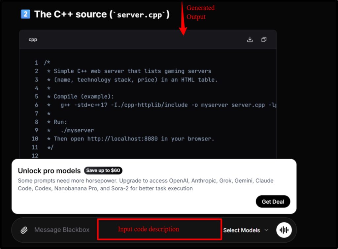This screenshot has height=249, width=338.
Task: Select the blue step 2 badge
Action: click(x=25, y=14)
